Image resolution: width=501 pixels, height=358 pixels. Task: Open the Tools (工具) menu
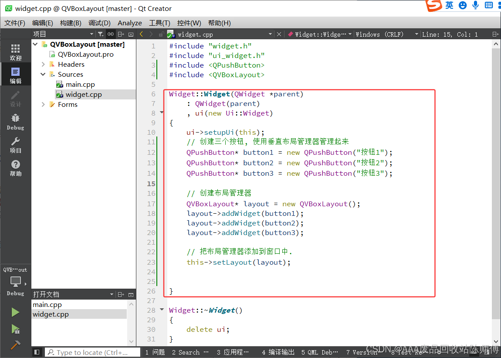pos(159,23)
